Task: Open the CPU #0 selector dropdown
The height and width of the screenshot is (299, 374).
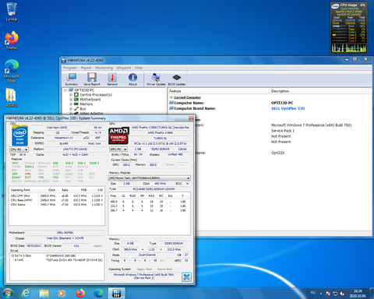Action: pyautogui.click(x=19, y=149)
